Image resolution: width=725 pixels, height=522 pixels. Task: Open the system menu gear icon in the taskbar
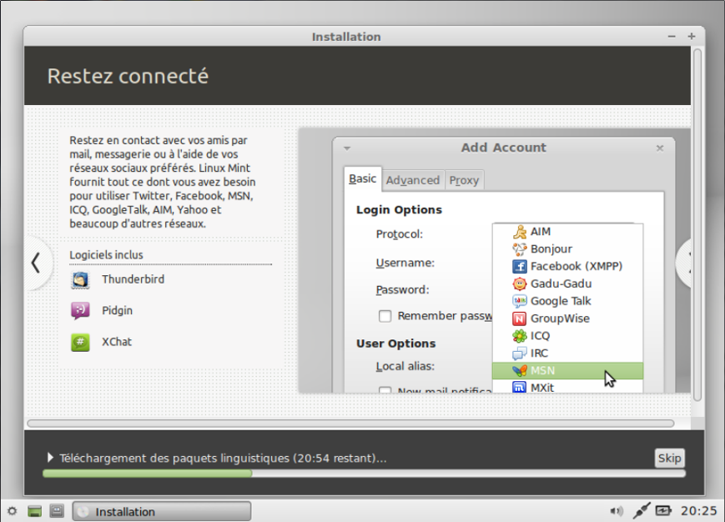tap(12, 511)
